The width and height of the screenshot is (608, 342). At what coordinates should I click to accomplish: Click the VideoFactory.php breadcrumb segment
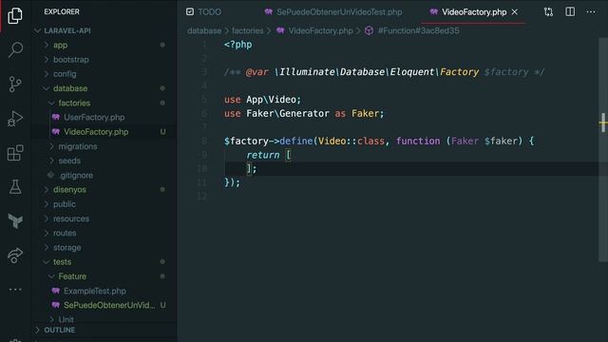[x=320, y=30]
